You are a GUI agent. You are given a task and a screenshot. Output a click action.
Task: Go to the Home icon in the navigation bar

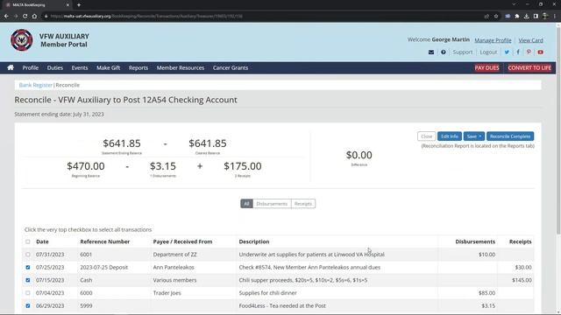point(11,67)
